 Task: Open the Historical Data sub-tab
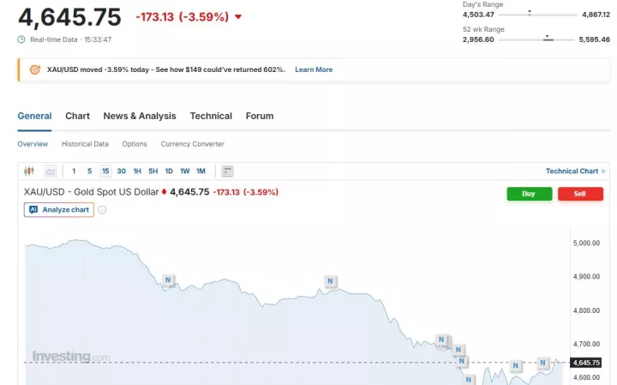click(x=85, y=144)
